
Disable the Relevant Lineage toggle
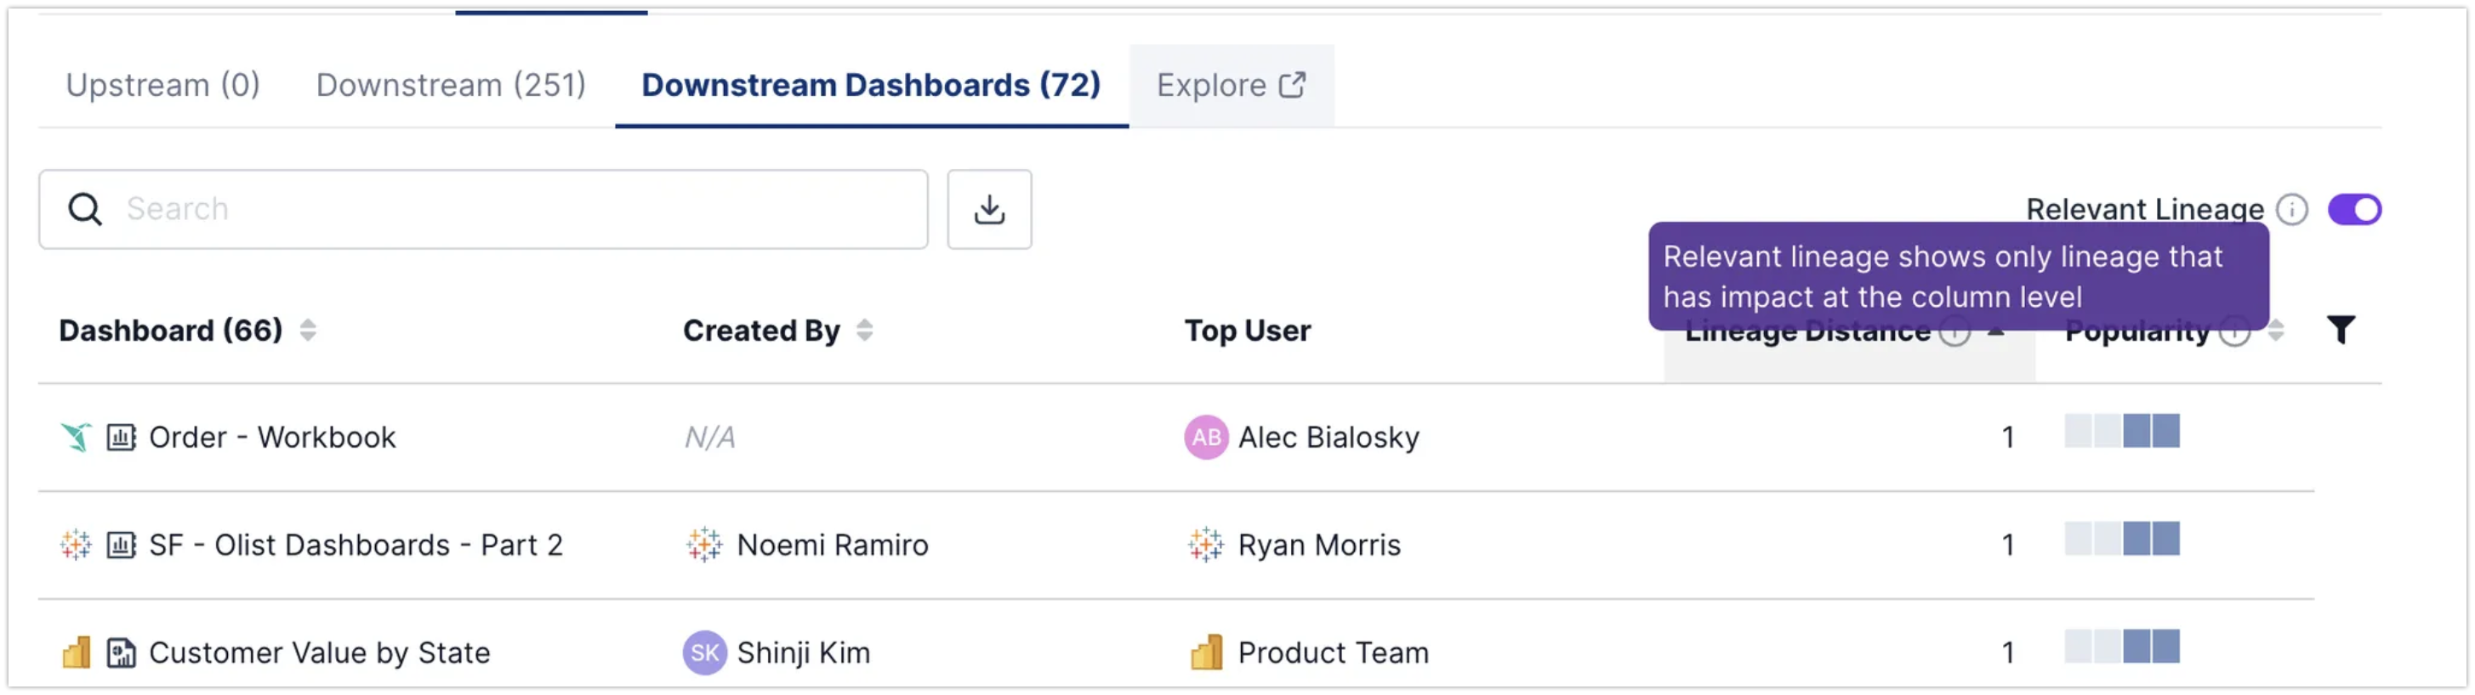pyautogui.click(x=2354, y=209)
